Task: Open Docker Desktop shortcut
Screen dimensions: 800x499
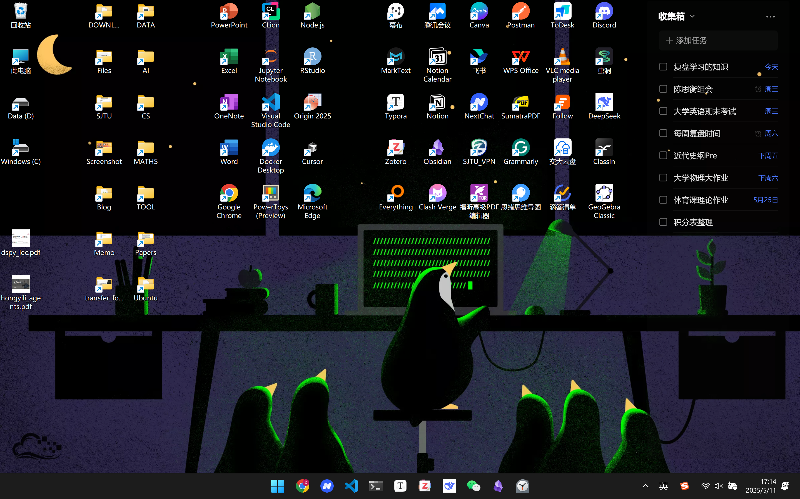Action: [x=271, y=156]
